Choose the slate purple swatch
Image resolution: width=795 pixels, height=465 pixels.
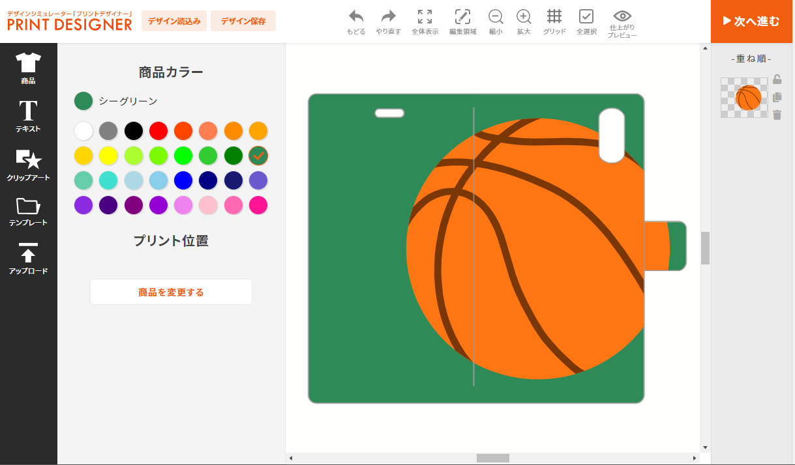pos(258,180)
